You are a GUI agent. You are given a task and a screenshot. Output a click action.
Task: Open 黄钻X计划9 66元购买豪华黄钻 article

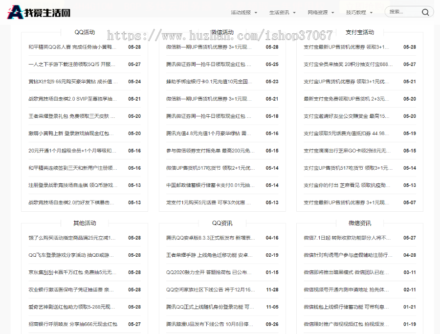pos(73,82)
